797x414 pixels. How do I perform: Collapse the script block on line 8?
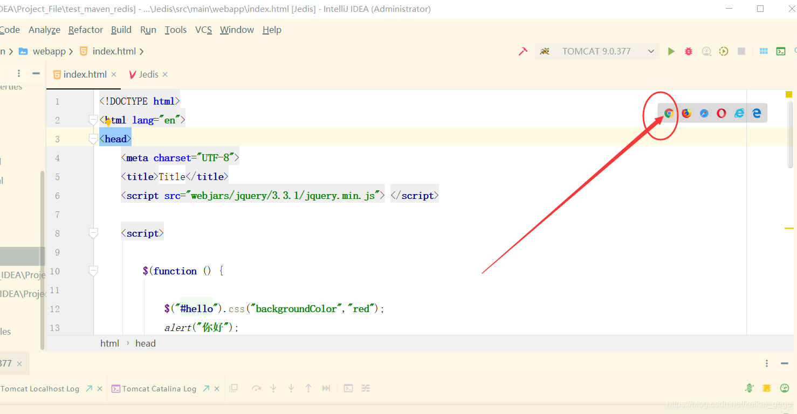(93, 233)
